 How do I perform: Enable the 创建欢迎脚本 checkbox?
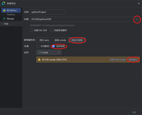[51, 30]
